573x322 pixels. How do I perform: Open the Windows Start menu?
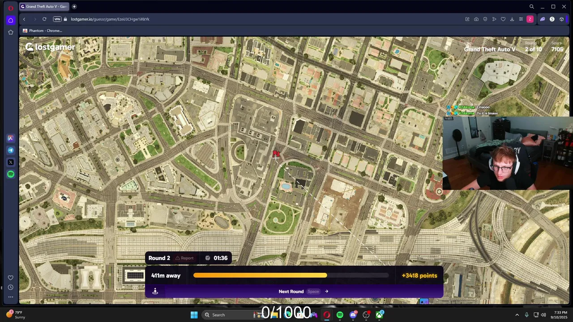(x=194, y=315)
